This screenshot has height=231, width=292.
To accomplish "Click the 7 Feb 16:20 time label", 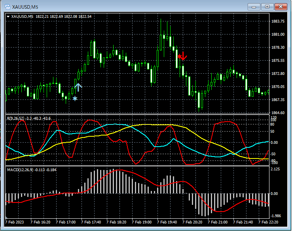I will click(x=40, y=222).
